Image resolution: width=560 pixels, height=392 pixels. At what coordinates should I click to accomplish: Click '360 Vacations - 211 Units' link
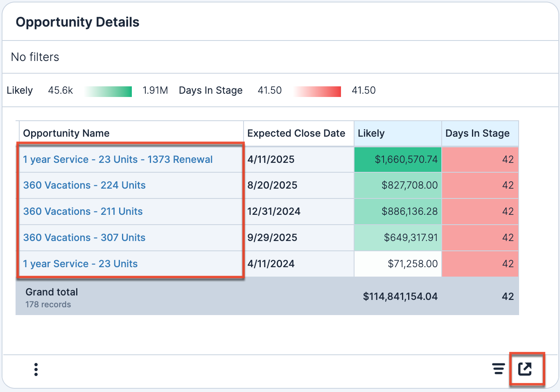click(x=83, y=212)
